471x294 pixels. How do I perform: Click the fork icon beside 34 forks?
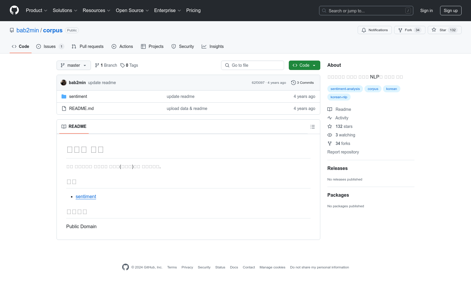[x=330, y=143]
